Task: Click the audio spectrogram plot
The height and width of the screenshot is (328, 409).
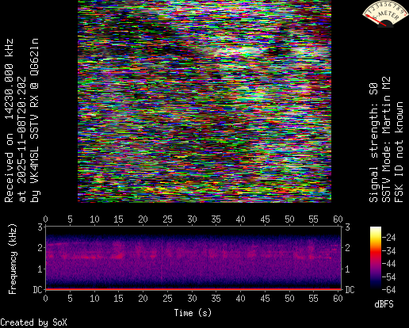Action: 193,258
